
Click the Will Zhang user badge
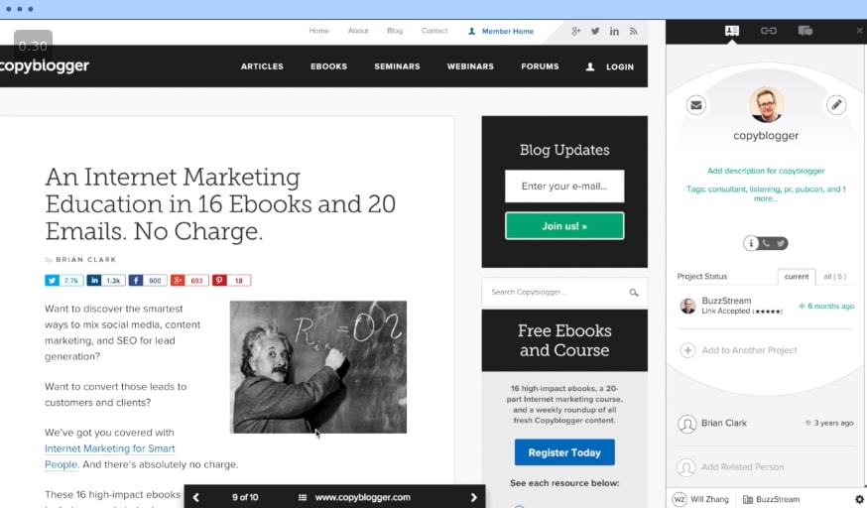tap(700, 499)
